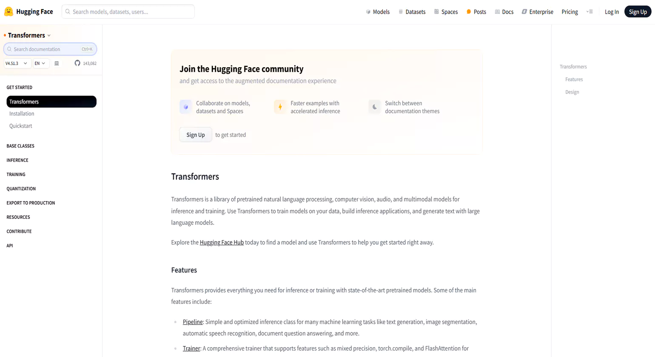The height and width of the screenshot is (357, 655).
Task: Click the moon documentation themes icon
Action: [x=374, y=107]
